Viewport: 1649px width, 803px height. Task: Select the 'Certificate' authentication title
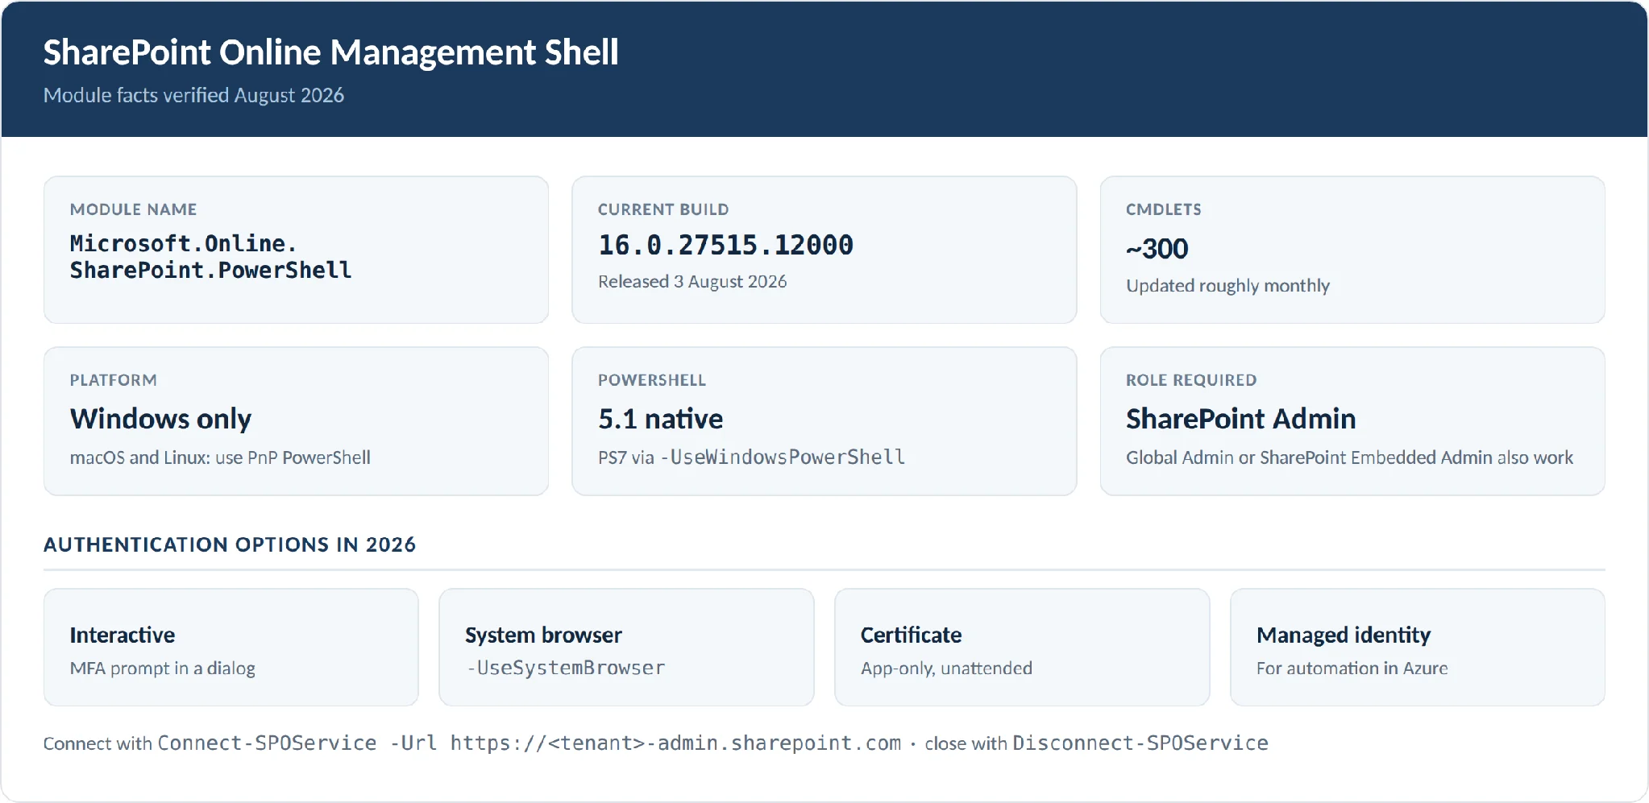click(911, 635)
